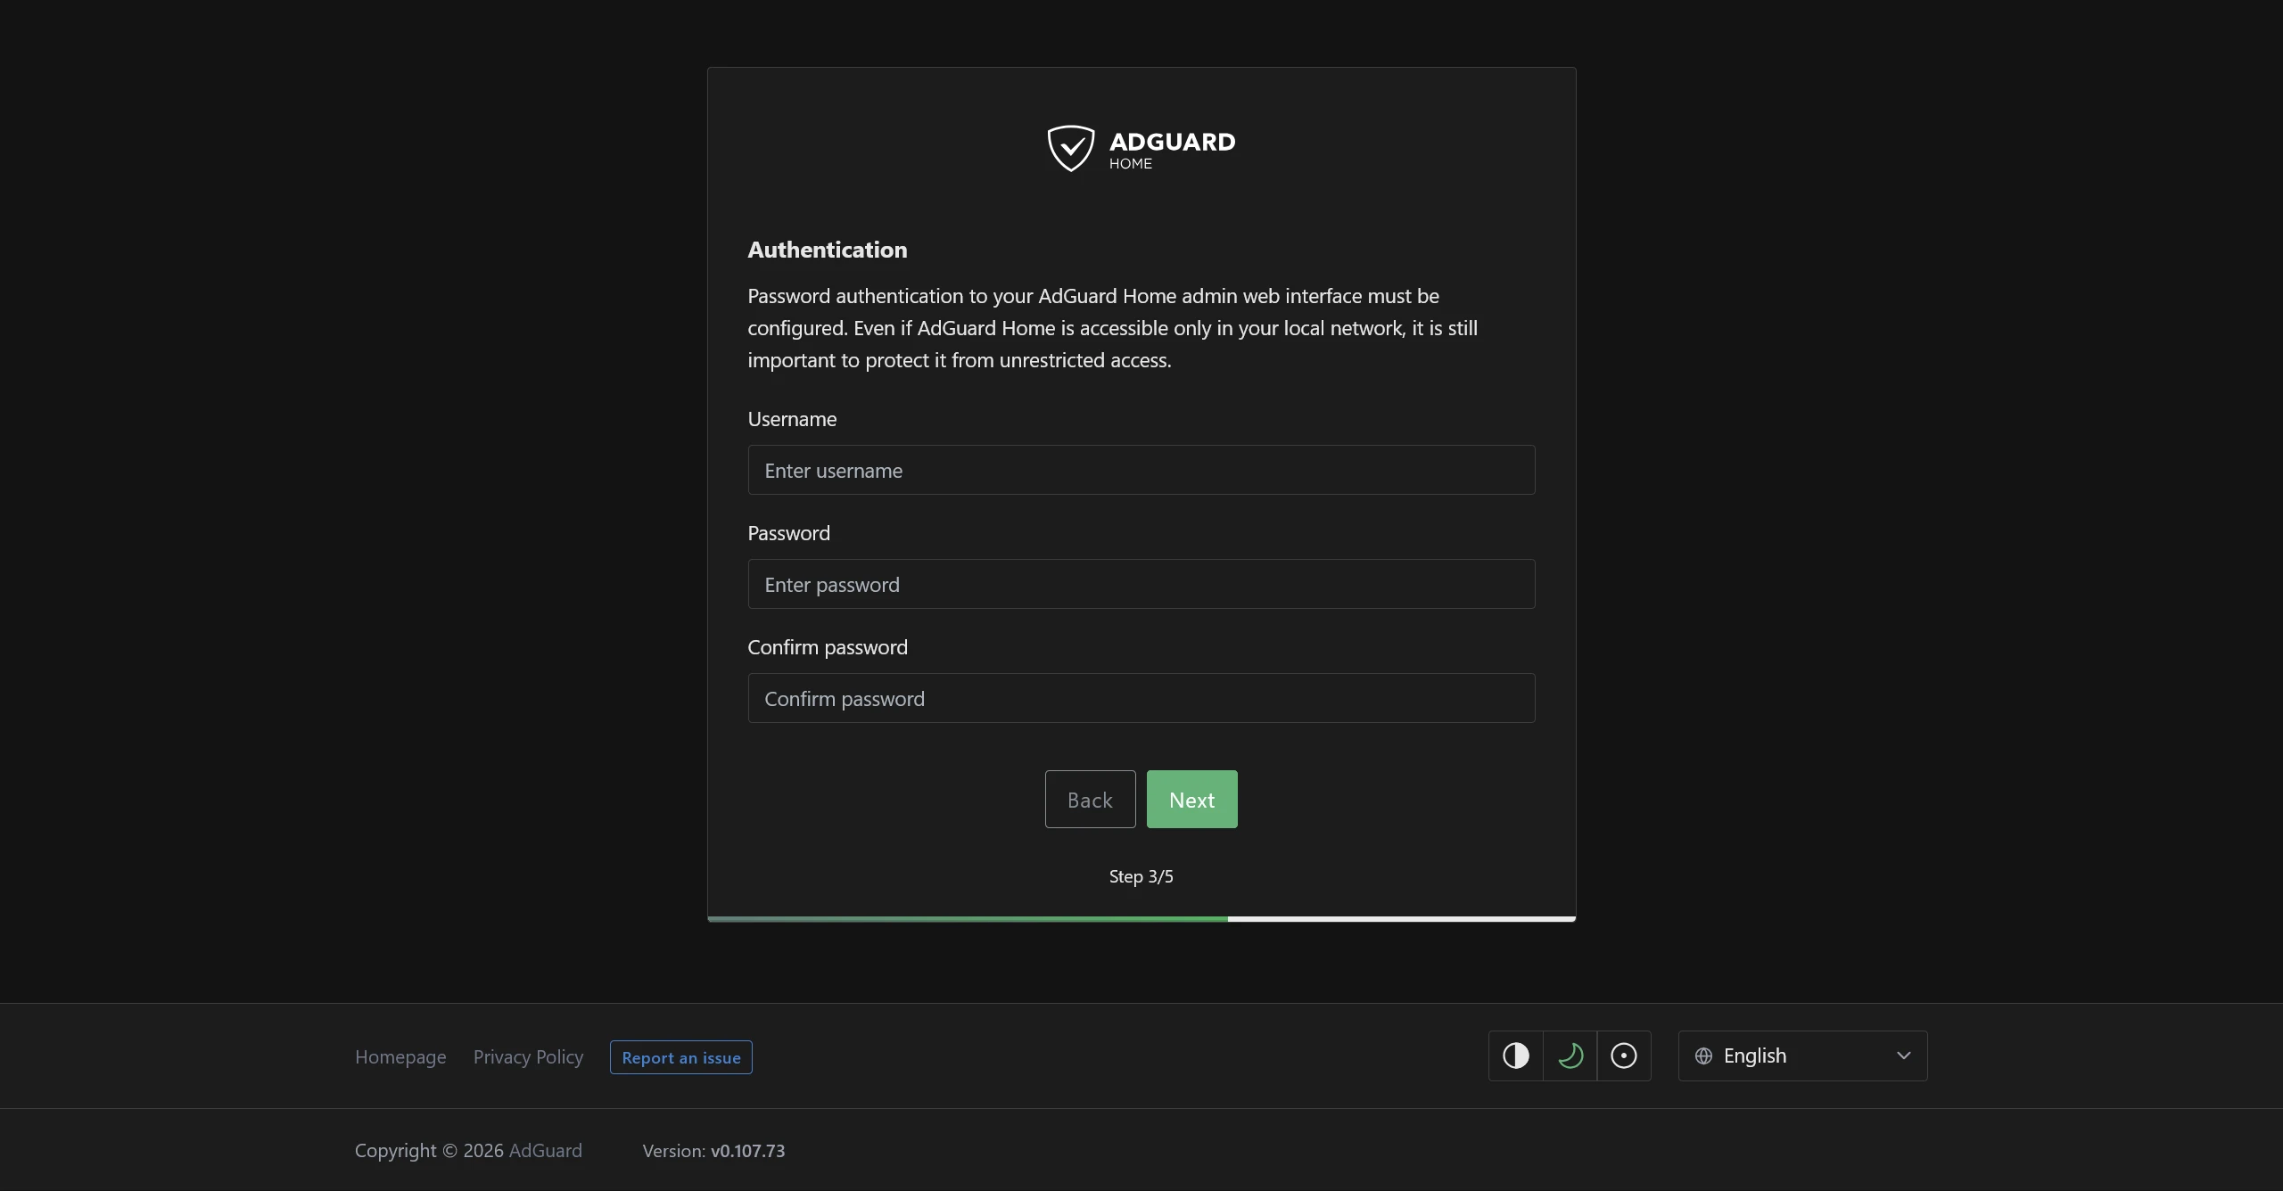Viewport: 2283px width, 1191px height.
Task: Click the globe icon in the language selector
Action: 1702,1055
